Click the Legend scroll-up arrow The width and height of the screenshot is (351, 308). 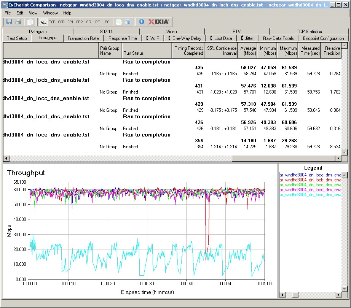[345, 175]
